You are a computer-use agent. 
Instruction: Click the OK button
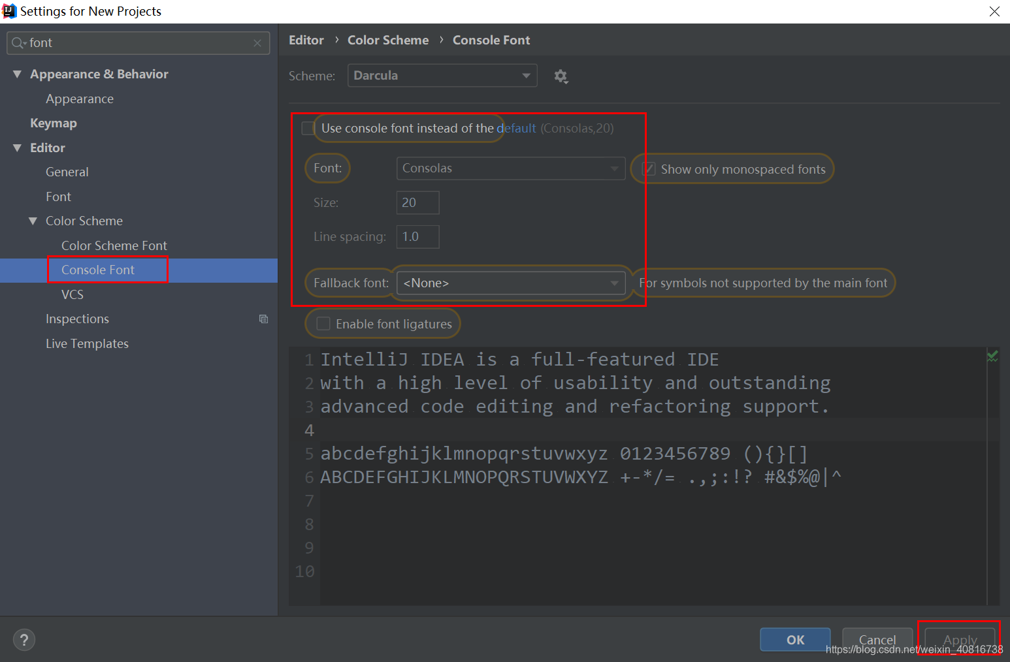tap(795, 640)
